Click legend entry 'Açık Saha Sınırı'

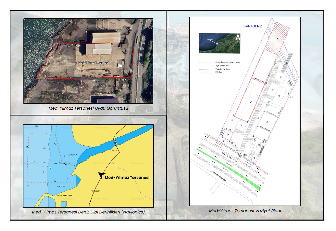click(x=222, y=66)
